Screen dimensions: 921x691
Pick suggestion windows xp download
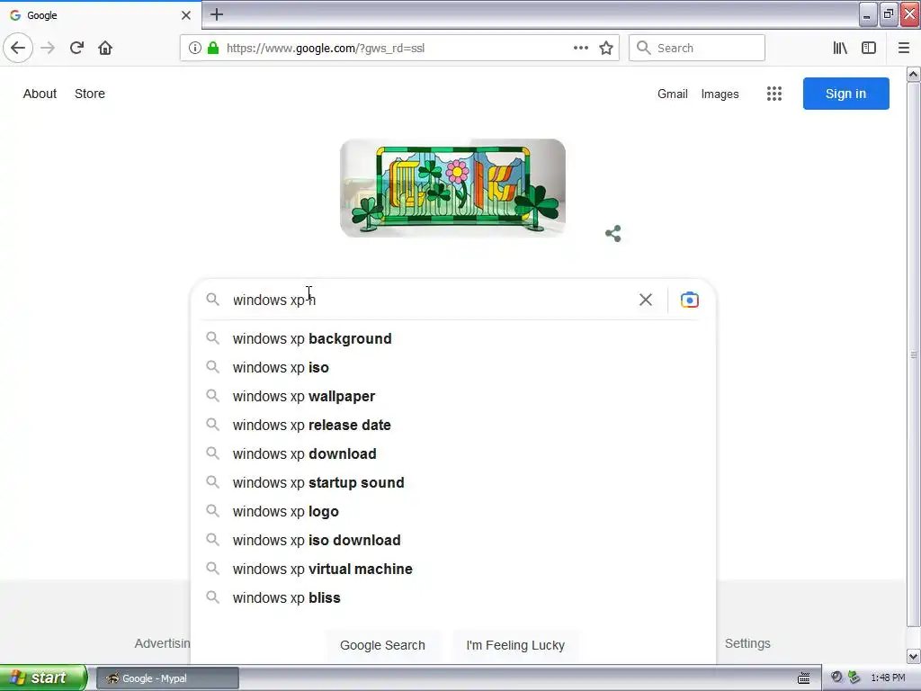(453, 453)
